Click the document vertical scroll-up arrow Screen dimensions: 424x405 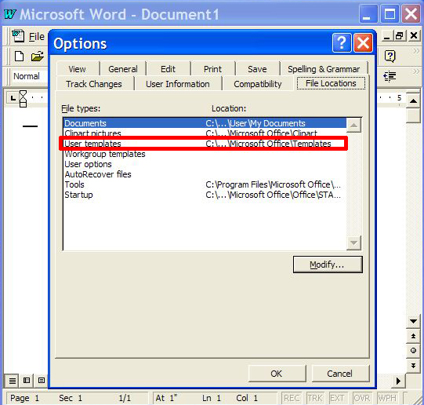click(x=413, y=101)
